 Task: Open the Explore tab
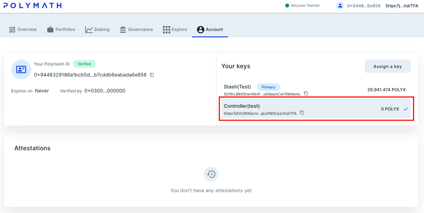click(175, 29)
